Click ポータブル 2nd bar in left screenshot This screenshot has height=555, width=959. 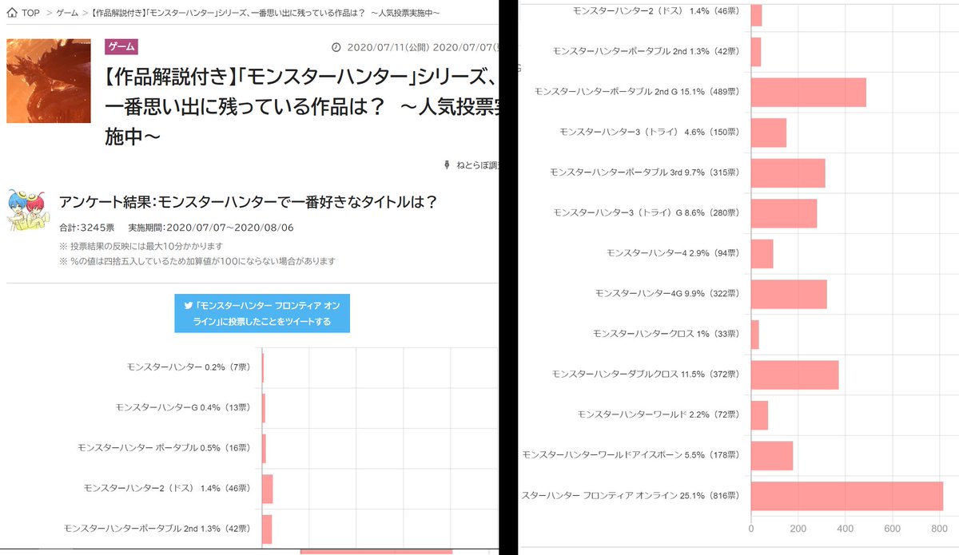pyautogui.click(x=267, y=529)
